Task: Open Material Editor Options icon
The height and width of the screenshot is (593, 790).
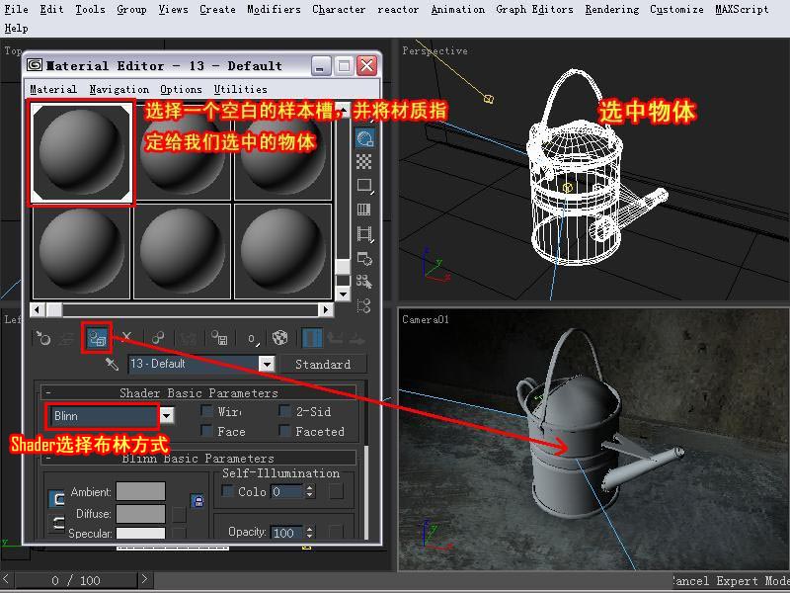Action: [364, 259]
